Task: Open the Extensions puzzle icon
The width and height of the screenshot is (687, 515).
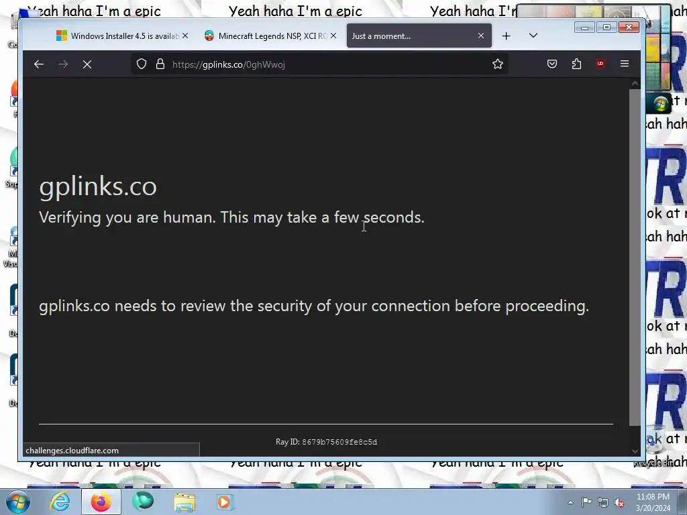Action: [x=576, y=64]
